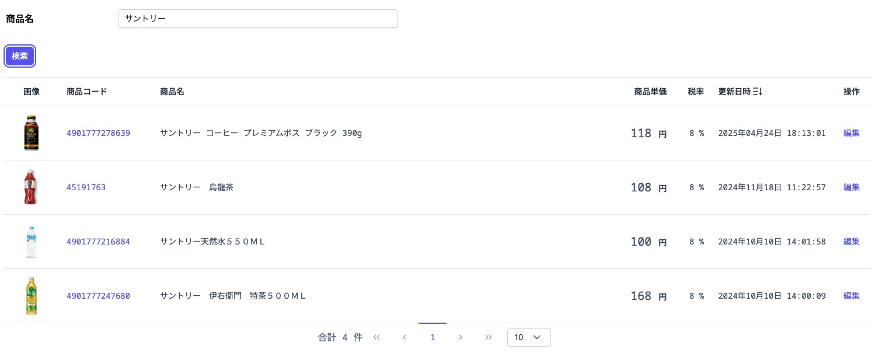Click 編集 for the 天然水550ML product
Screen dimensions: 882x353
[x=851, y=242]
